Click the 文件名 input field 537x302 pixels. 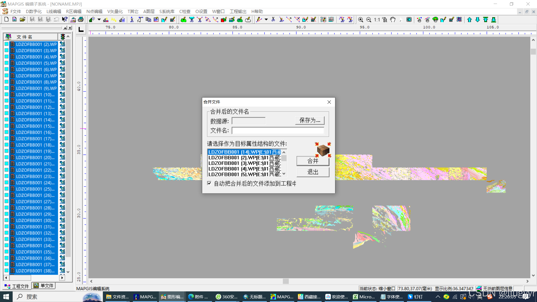[x=278, y=131]
